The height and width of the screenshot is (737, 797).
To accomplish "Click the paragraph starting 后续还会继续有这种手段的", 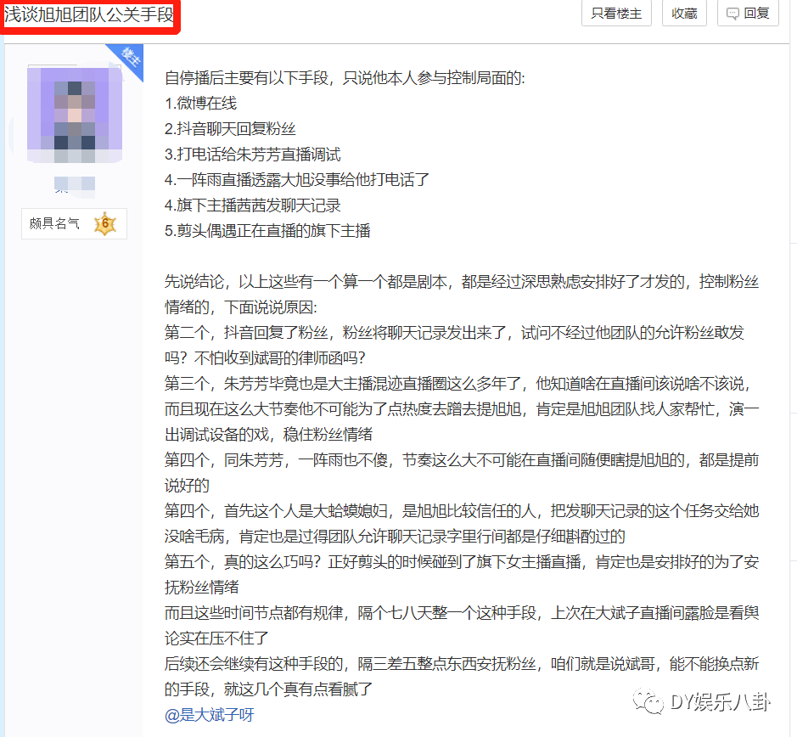I will (x=462, y=677).
